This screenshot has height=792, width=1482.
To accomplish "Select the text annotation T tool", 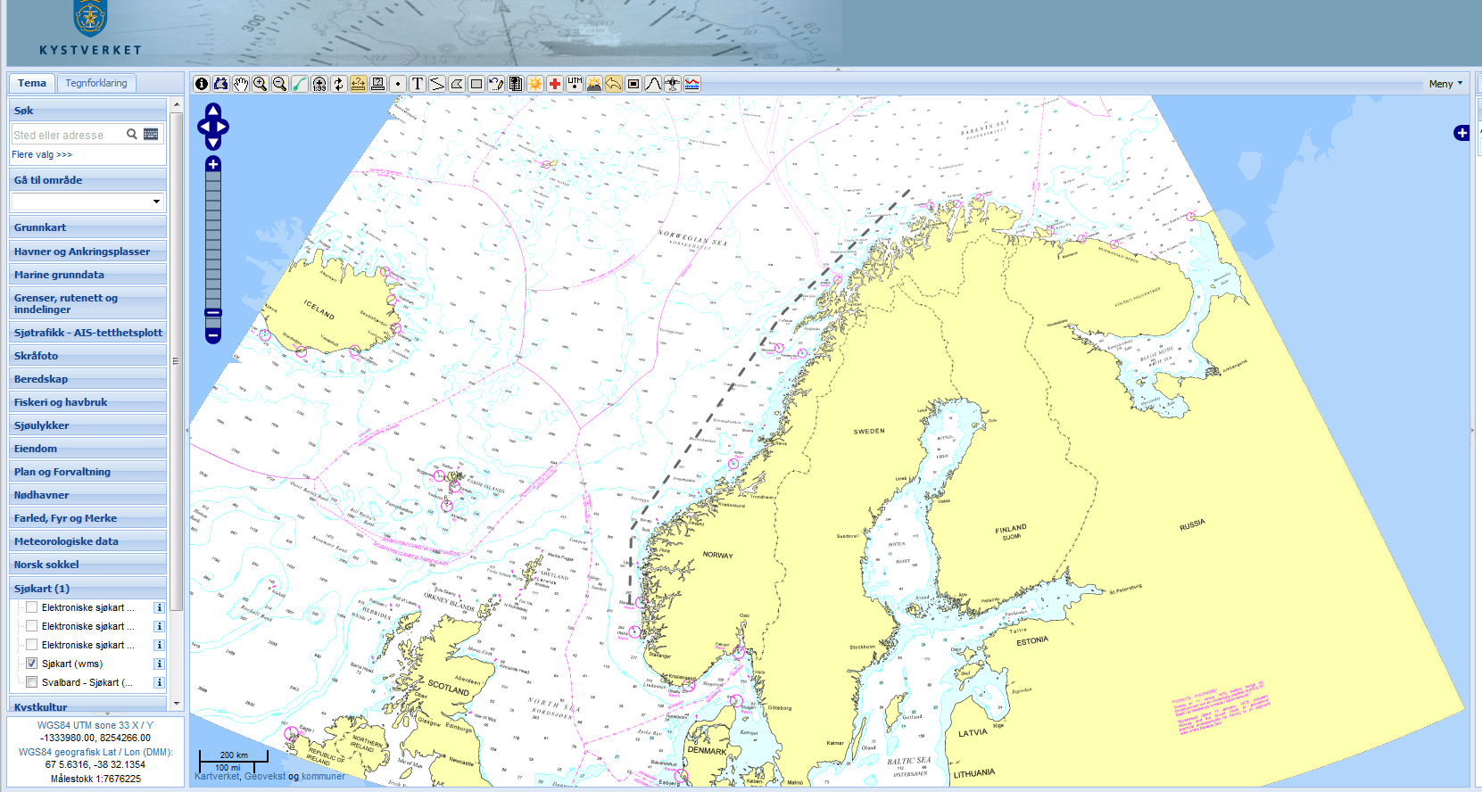I will point(418,84).
